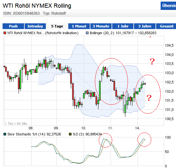This screenshot has width=176, height=168.
Task: Click the 102,0 price axis label
Action: tap(169, 91)
